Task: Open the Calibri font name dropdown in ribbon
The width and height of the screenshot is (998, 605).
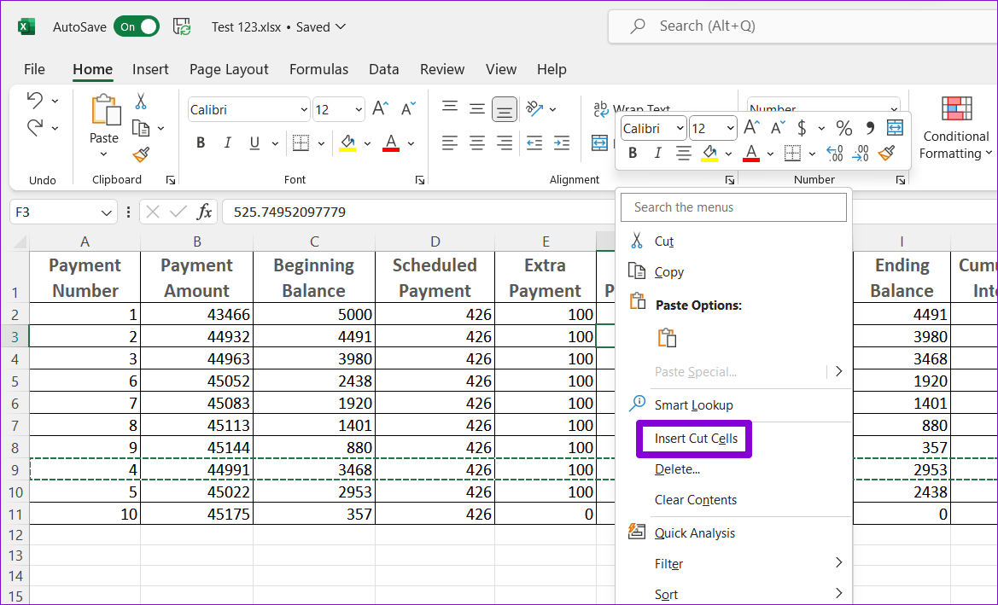Action: (304, 110)
